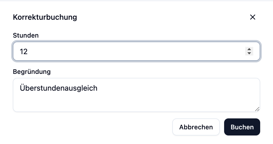Click the word Überstundenausgleich in the text
Viewport: 273px width, 144px height.
pyautogui.click(x=58, y=88)
